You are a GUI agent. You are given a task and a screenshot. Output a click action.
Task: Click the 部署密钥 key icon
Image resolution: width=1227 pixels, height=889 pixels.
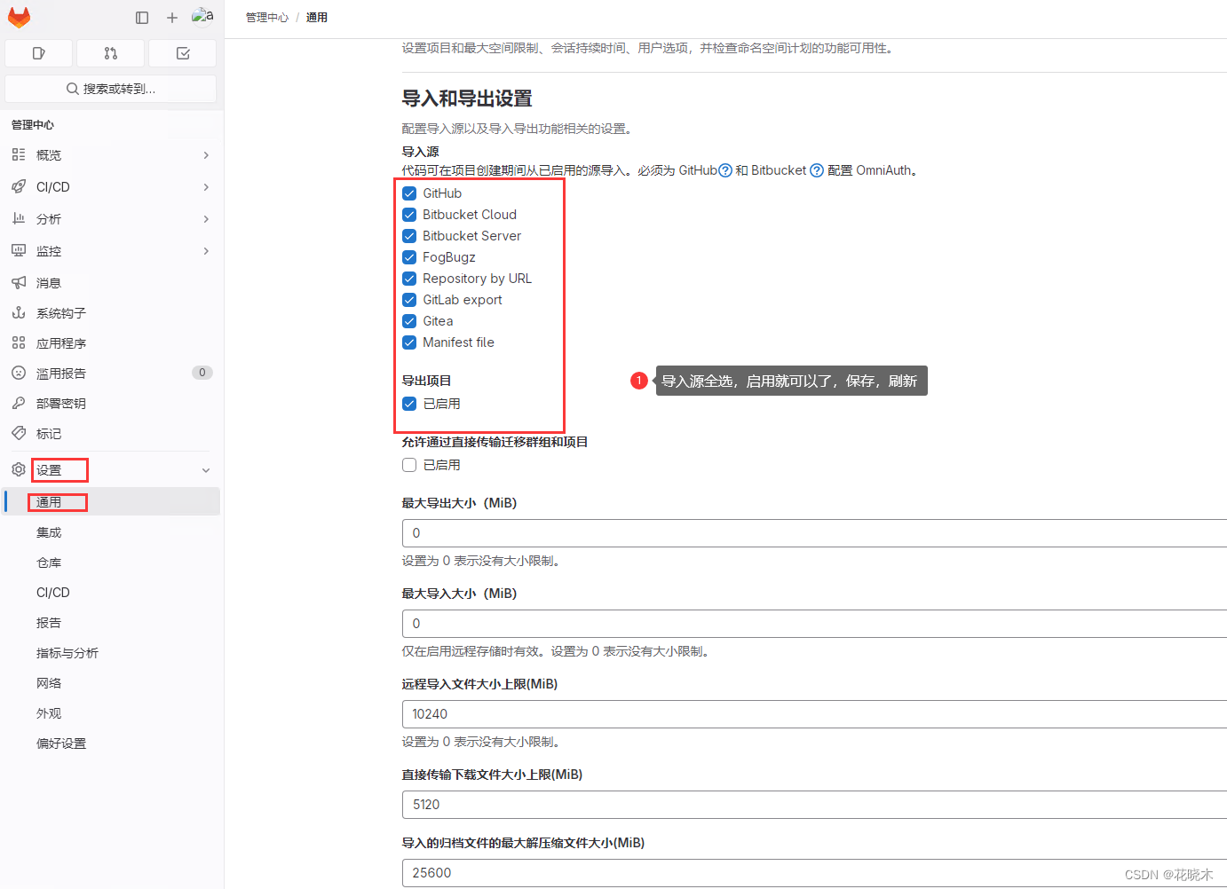coord(19,403)
